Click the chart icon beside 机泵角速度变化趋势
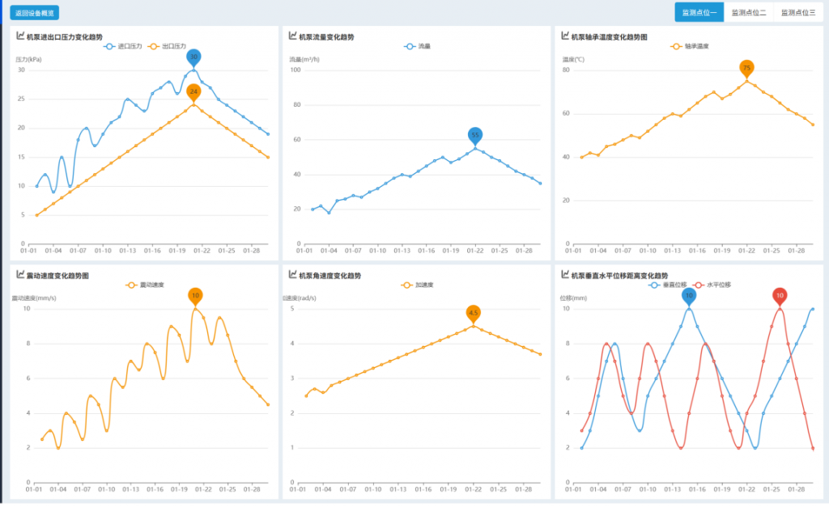This screenshot has height=507, width=829. (292, 275)
